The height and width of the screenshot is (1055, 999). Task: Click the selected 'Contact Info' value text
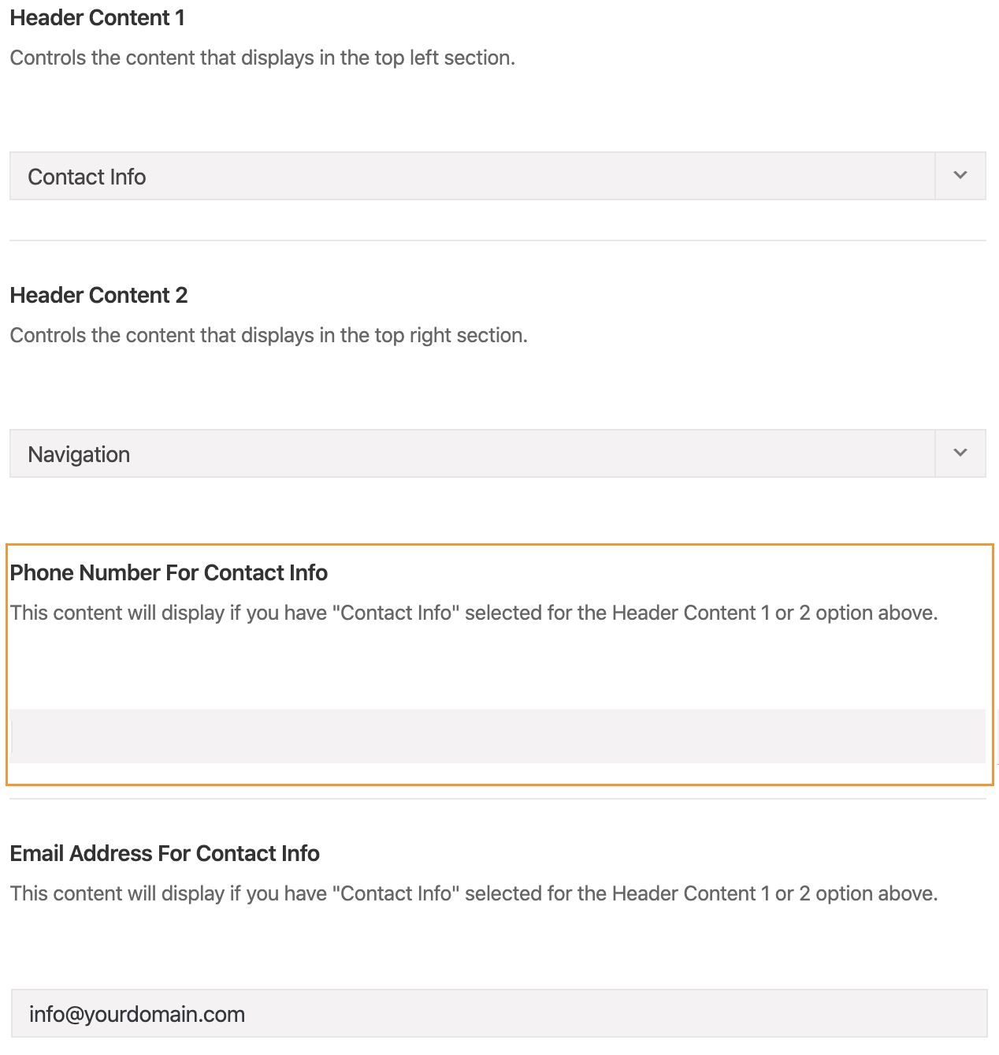(x=87, y=177)
